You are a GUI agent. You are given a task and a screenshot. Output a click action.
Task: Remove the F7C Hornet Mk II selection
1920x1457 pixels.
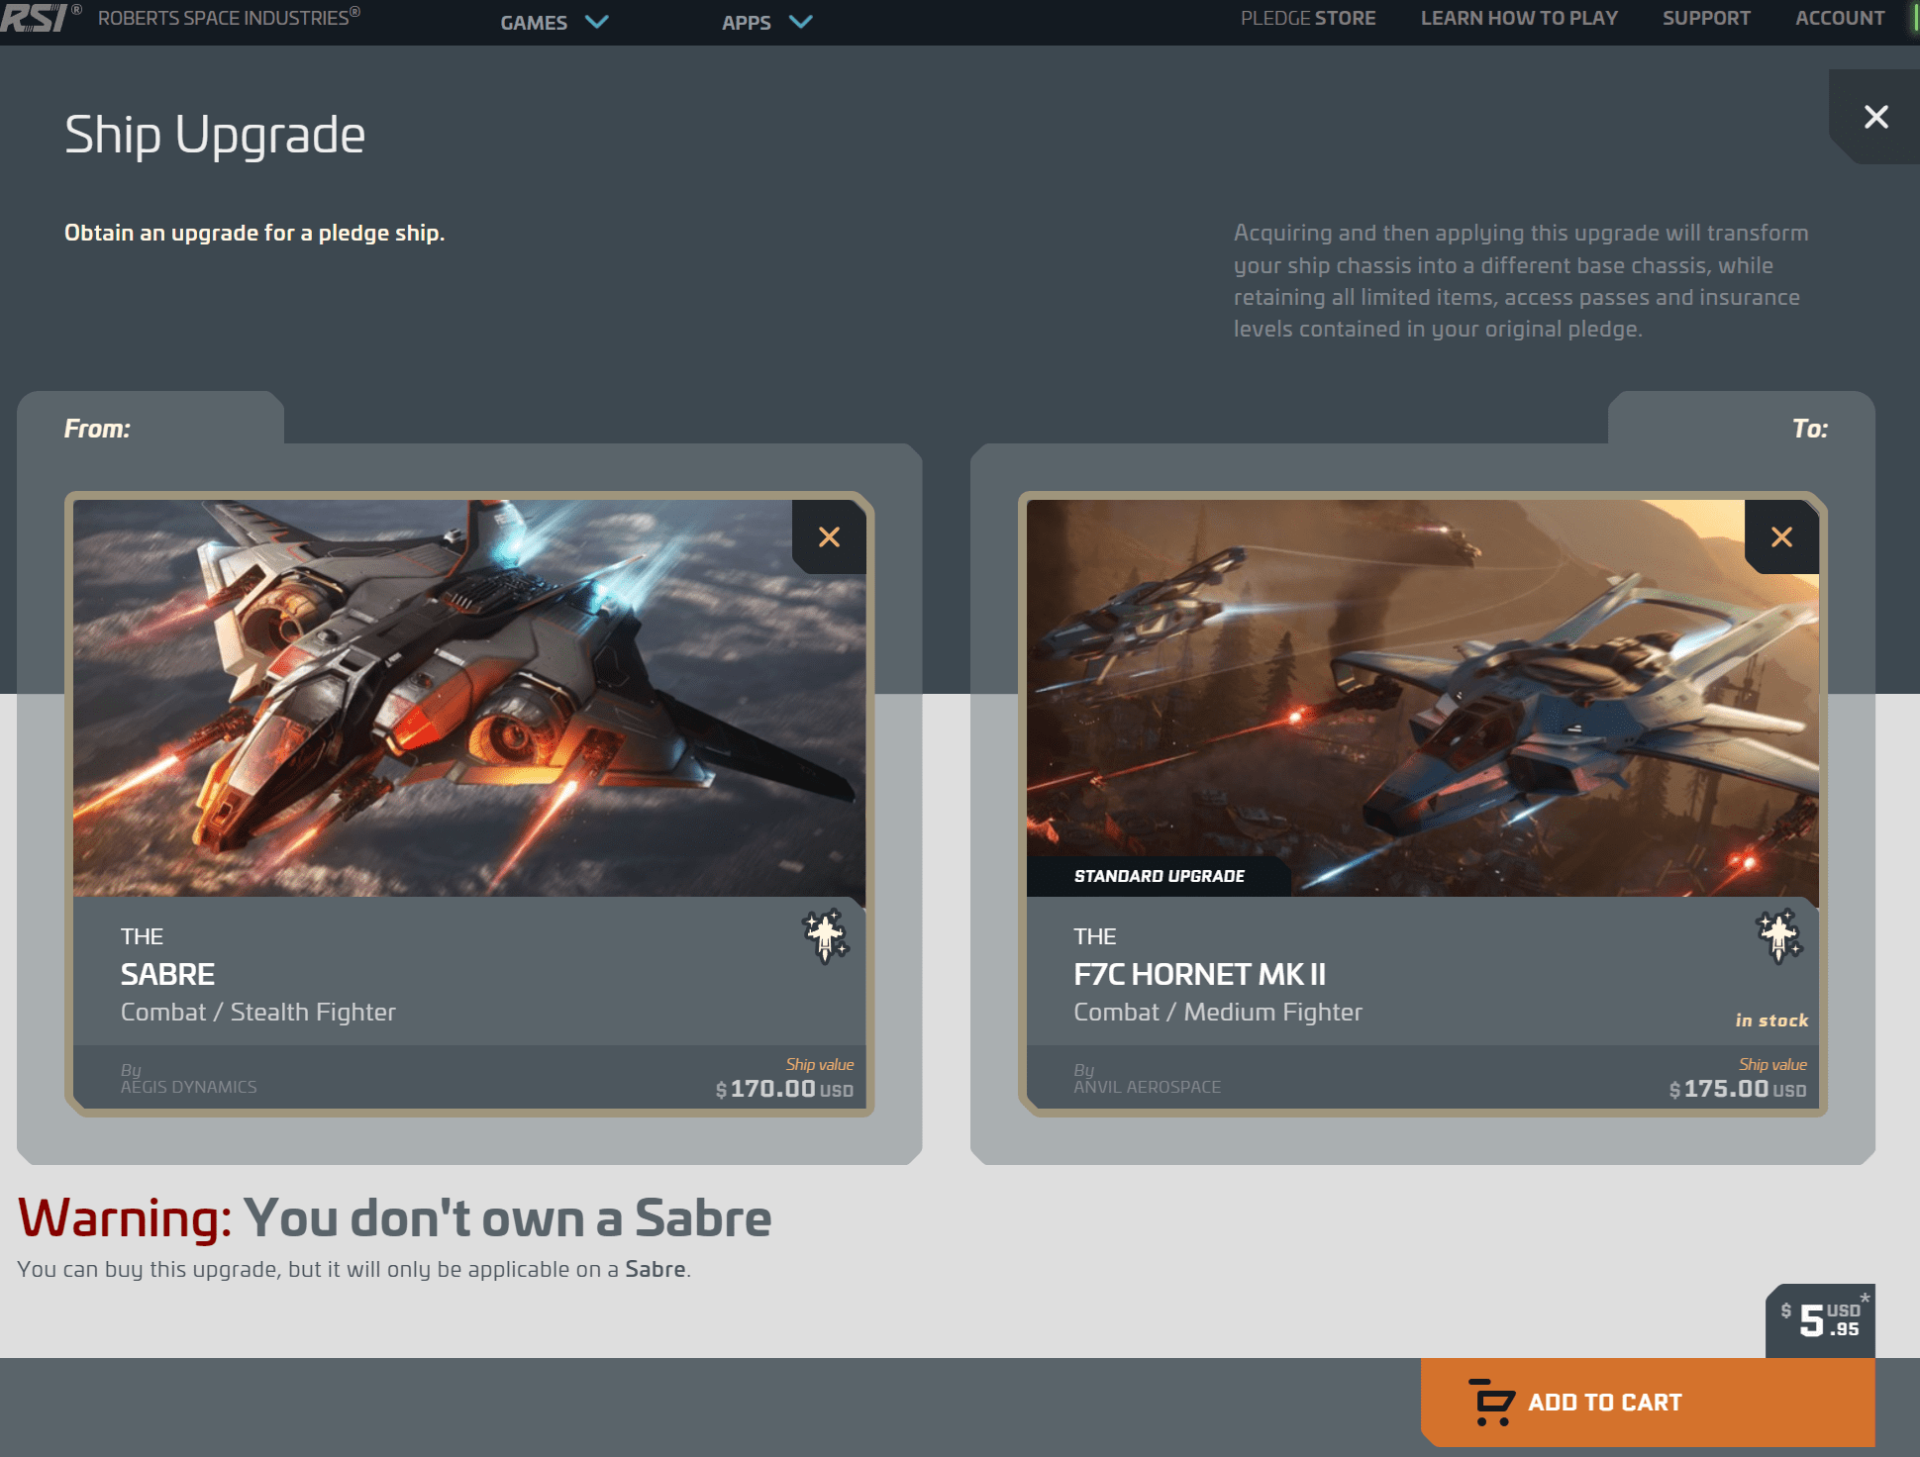coord(1781,536)
